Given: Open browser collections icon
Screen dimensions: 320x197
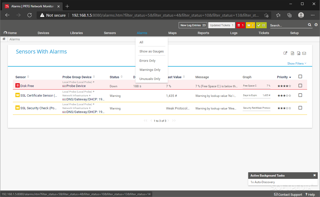Looking at the screenshot, I should click(290, 15).
